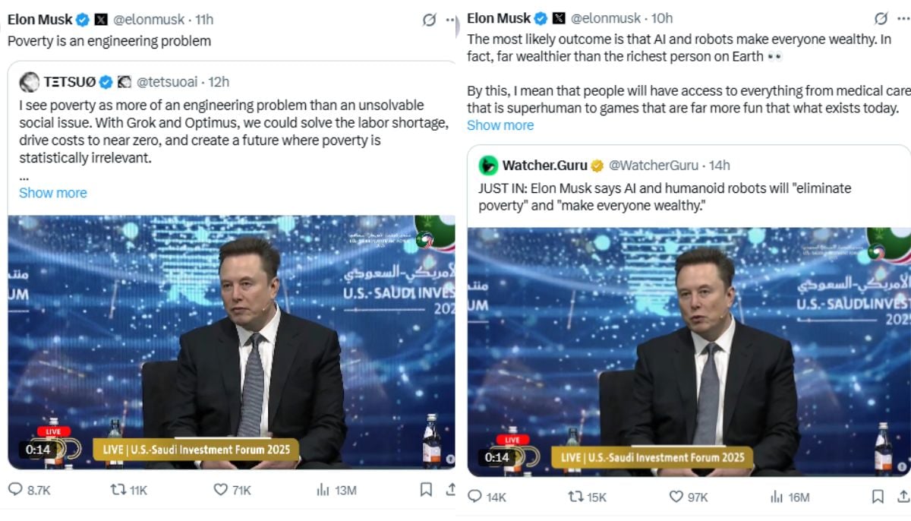Bookmark the left Elon Musk post
Image resolution: width=911 pixels, height=521 pixels.
click(426, 490)
